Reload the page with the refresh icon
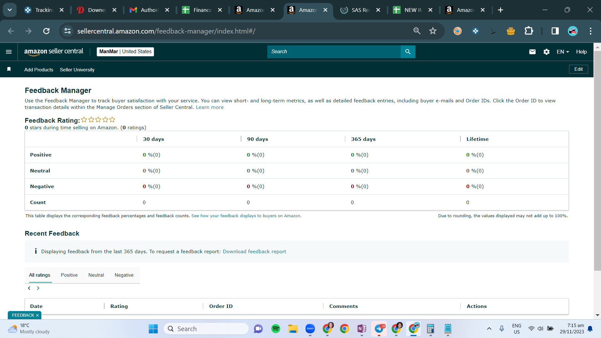Viewport: 601px width, 338px height. click(x=46, y=31)
